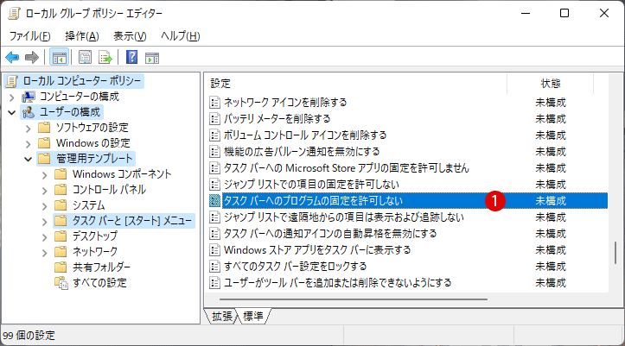This screenshot has height=346, width=625.
Task: Click the ローカル グループ ポリシー エディター title bar icon
Action: click(x=15, y=13)
